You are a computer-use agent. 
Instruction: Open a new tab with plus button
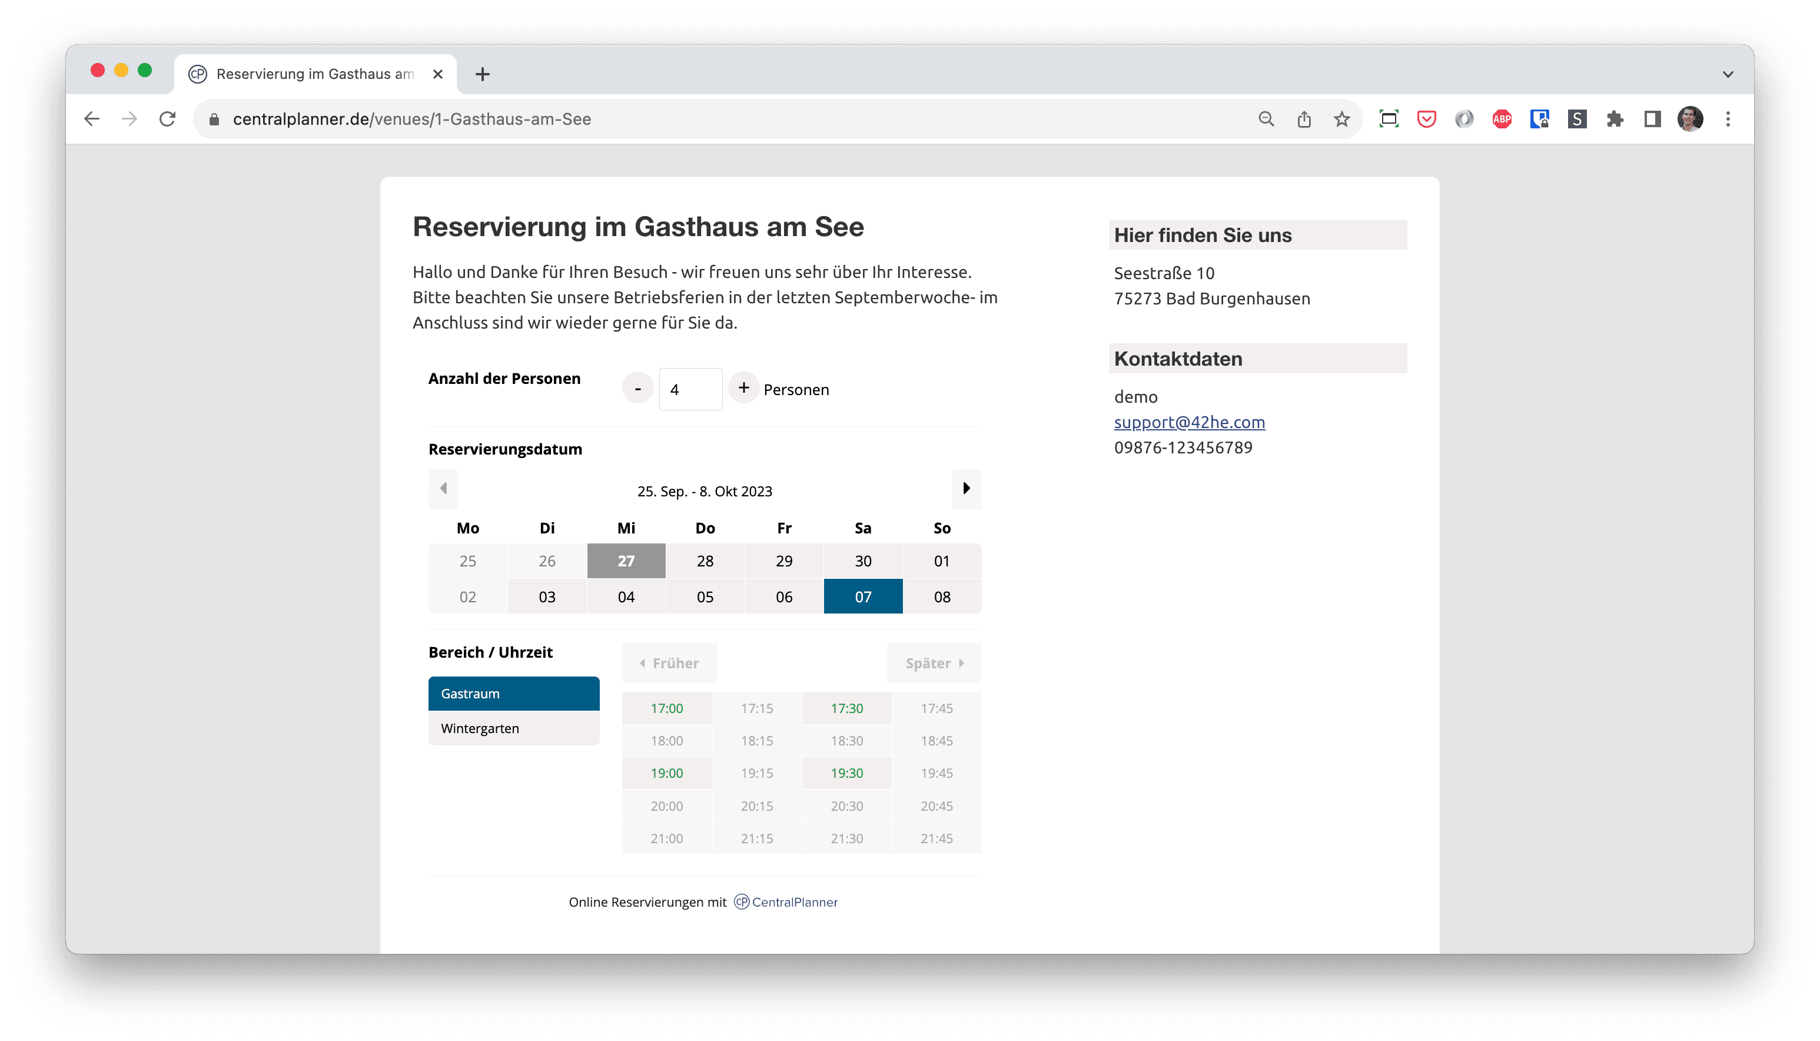click(482, 74)
